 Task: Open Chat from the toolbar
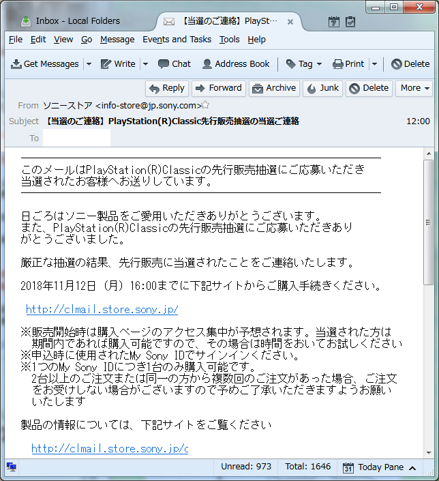(175, 64)
